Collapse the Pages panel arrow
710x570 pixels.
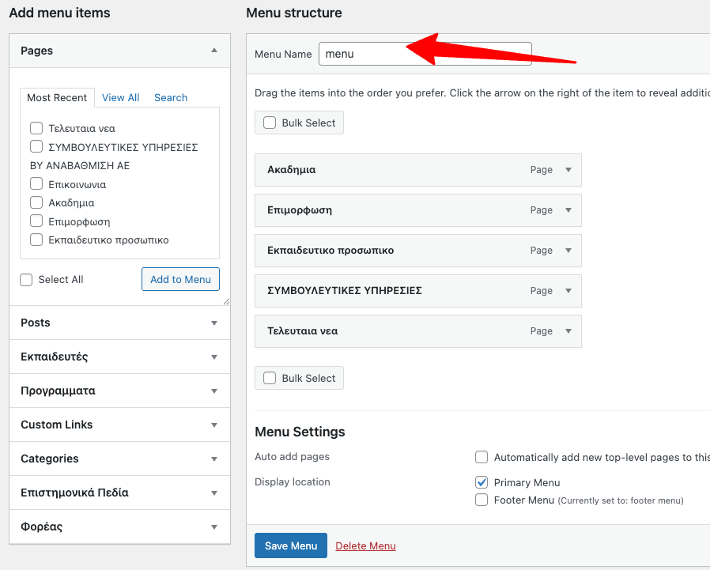[x=213, y=51]
